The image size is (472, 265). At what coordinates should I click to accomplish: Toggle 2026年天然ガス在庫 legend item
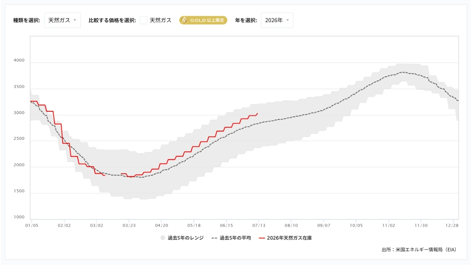[285, 238]
